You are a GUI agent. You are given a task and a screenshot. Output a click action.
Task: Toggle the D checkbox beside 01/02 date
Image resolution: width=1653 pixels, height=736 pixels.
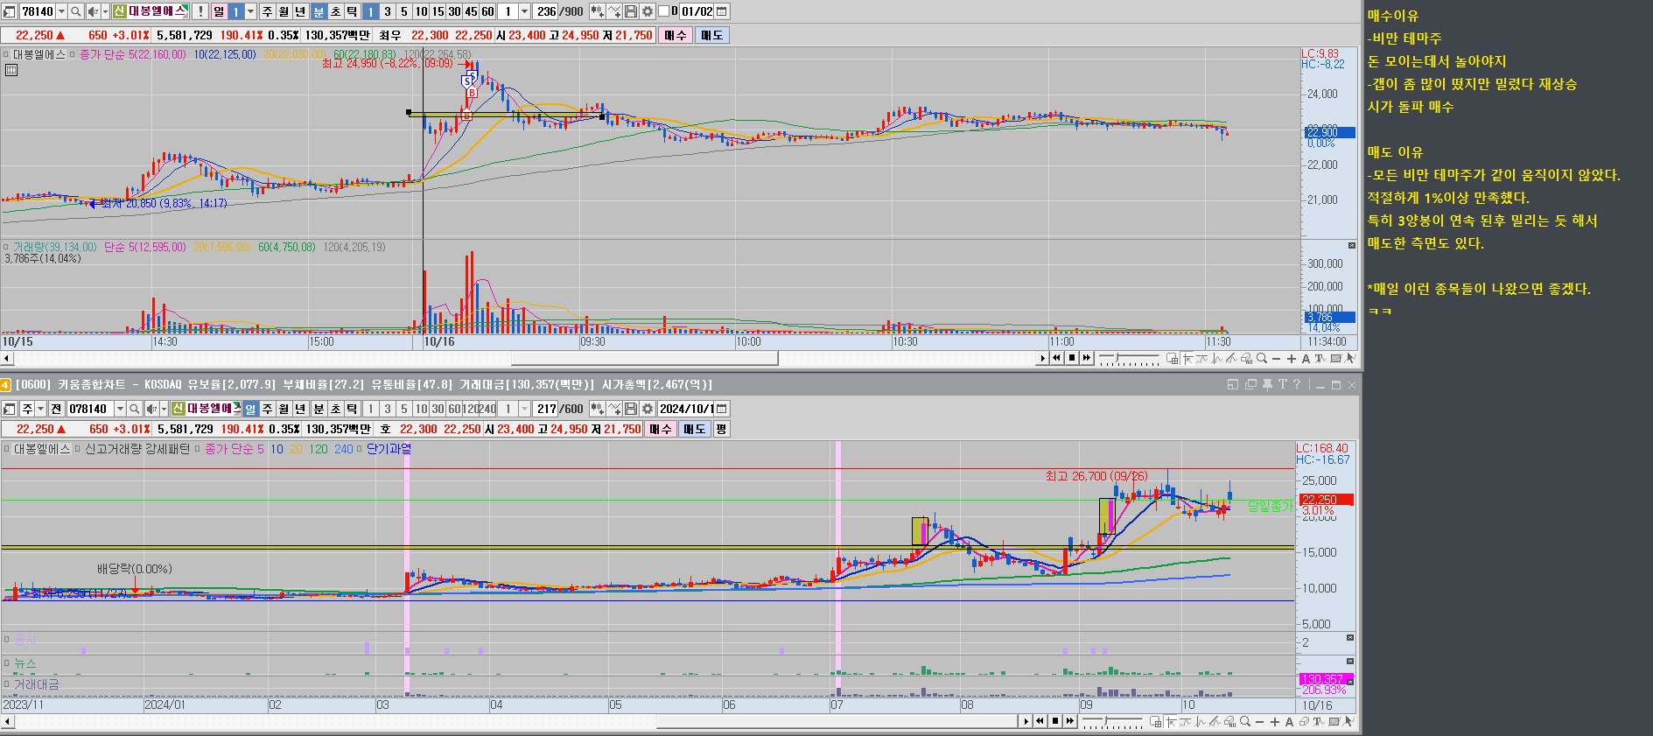pyautogui.click(x=663, y=11)
